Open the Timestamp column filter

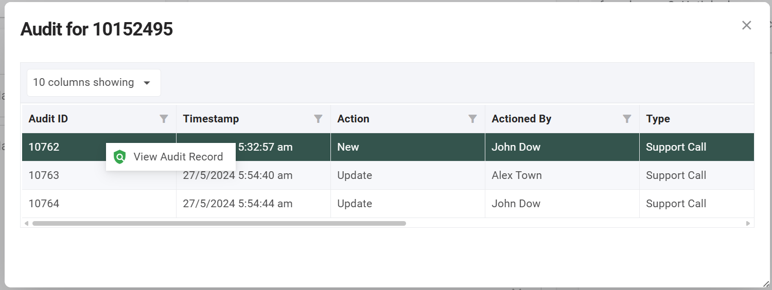(x=318, y=119)
